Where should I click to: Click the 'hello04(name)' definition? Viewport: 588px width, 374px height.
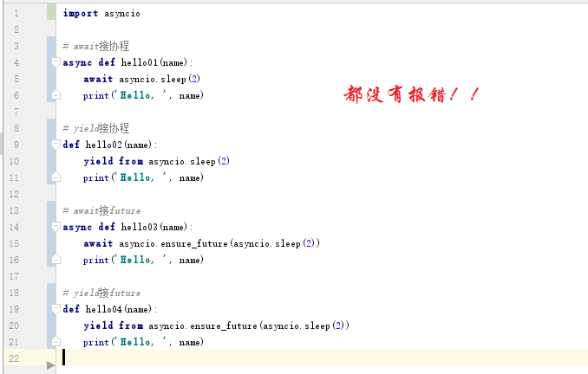point(119,310)
